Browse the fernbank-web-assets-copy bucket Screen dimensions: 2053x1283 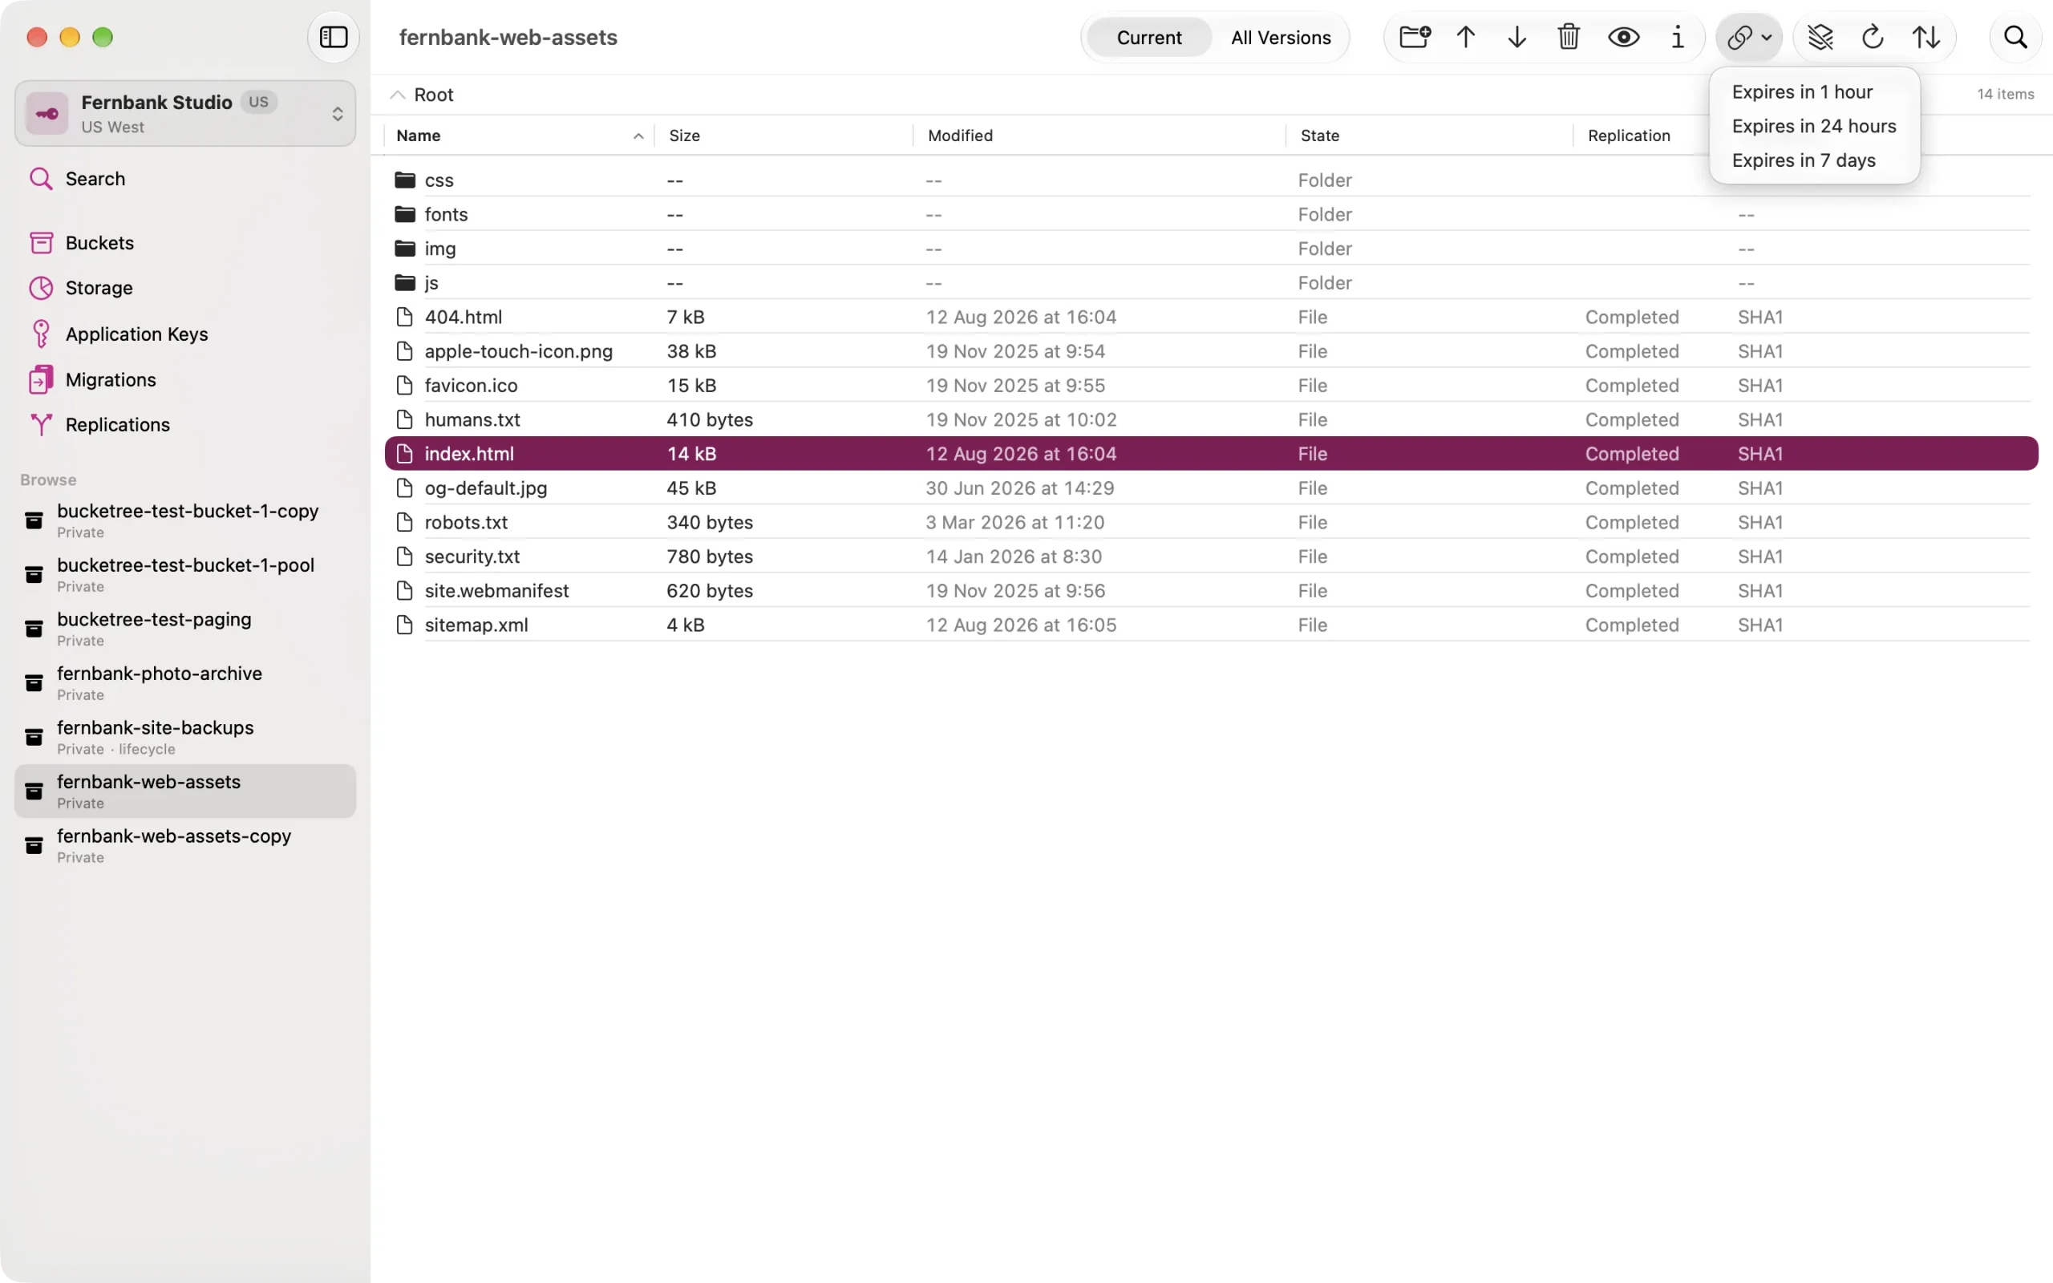(x=185, y=845)
